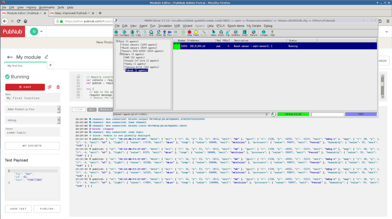Image resolution: width=392 pixels, height=219 pixels.
Task: Click the red SAVE button
Action: click(25, 87)
